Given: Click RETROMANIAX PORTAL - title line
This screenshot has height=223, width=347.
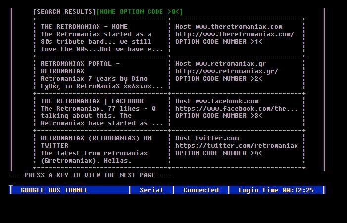Looking at the screenshot, I should (x=80, y=64).
